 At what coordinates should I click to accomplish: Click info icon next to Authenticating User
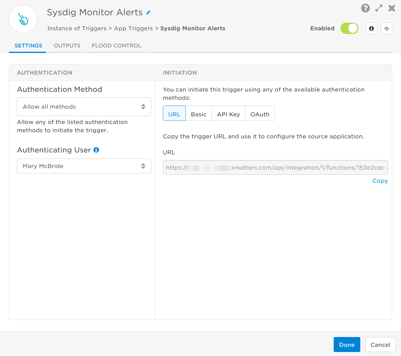click(96, 150)
